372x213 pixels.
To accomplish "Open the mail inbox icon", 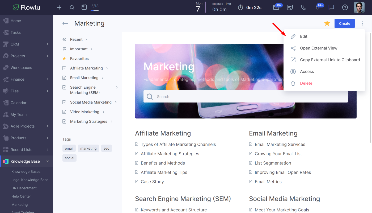I will [276, 7].
